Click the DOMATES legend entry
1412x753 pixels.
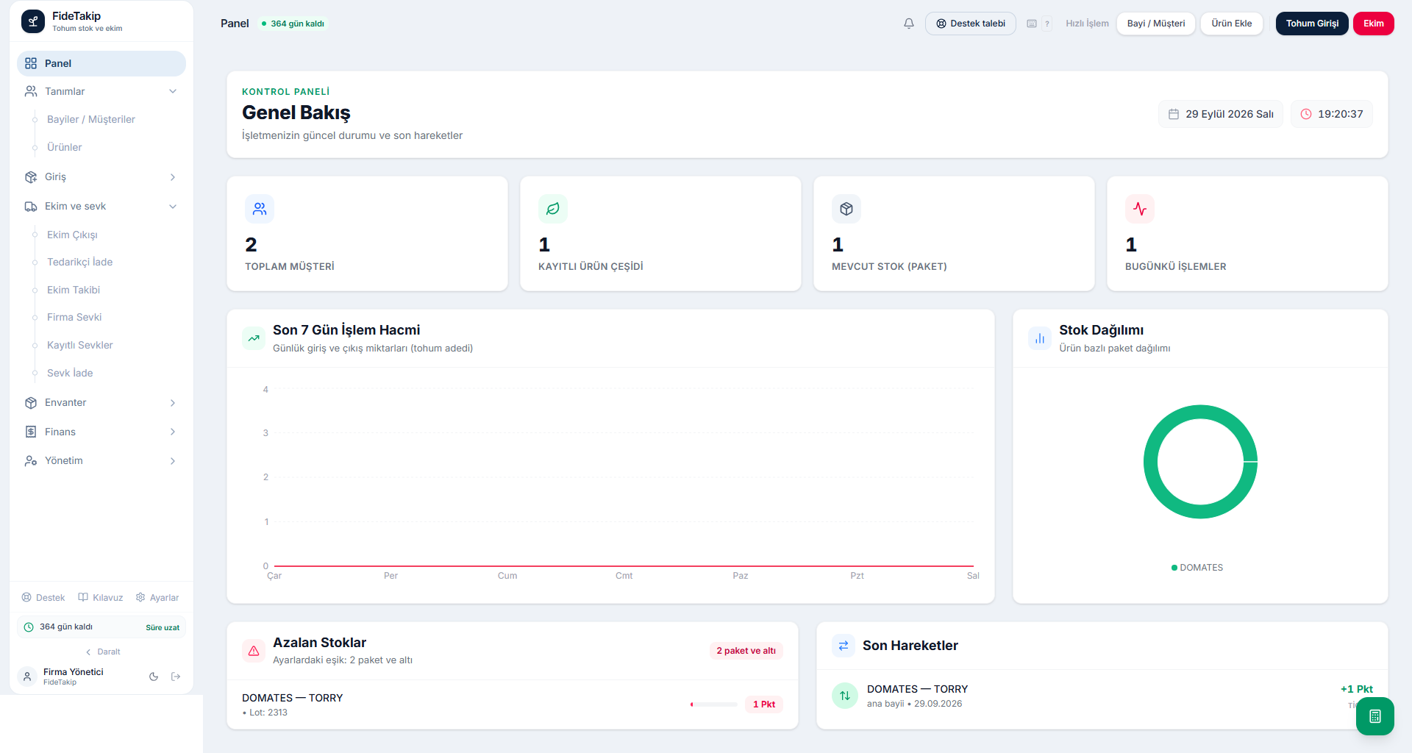click(1197, 568)
